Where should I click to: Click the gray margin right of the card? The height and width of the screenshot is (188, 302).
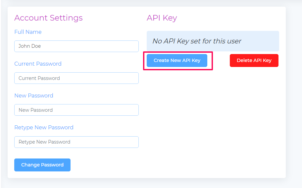[294, 93]
